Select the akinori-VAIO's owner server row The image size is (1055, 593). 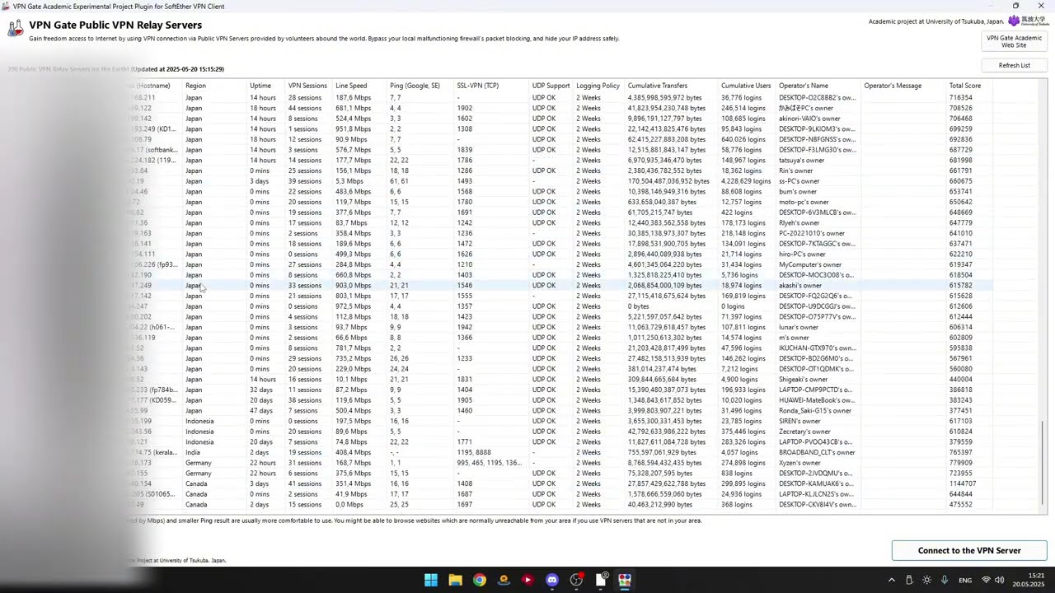[x=560, y=119]
